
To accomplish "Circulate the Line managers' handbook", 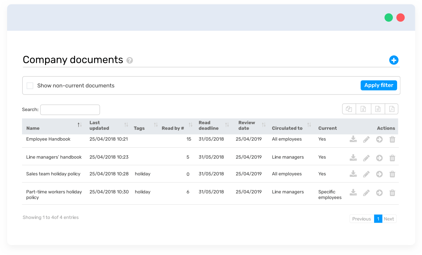I will [379, 157].
